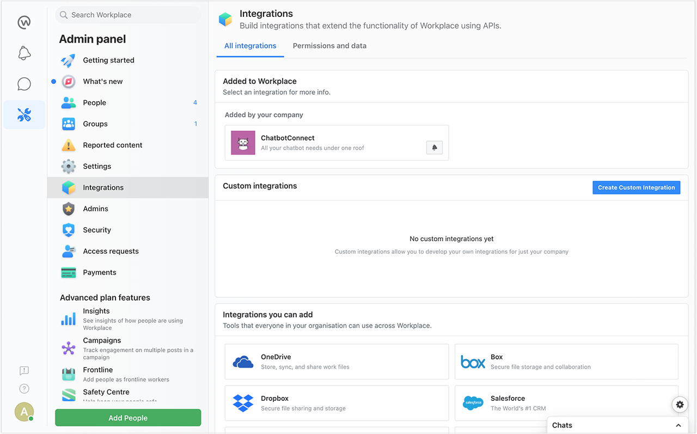Click the Security shield icon
This screenshot has width=697, height=434.
click(69, 230)
